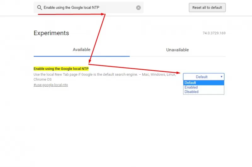The image size is (252, 167).
Task: Click Reset all to default button
Action: (x=207, y=8)
